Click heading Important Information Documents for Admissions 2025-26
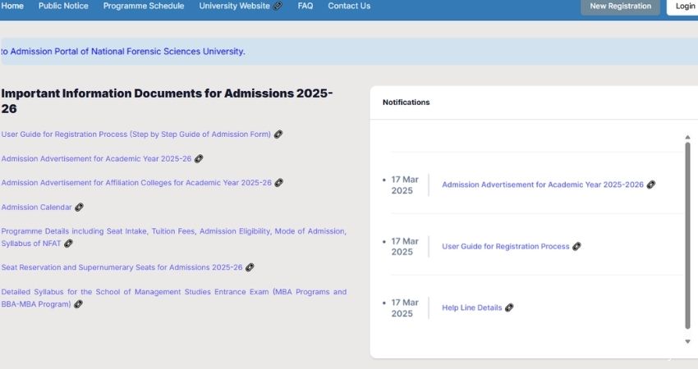The height and width of the screenshot is (369, 698). pos(167,101)
